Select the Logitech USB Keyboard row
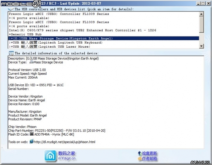The width and height of the screenshot is (212, 165). point(104,43)
